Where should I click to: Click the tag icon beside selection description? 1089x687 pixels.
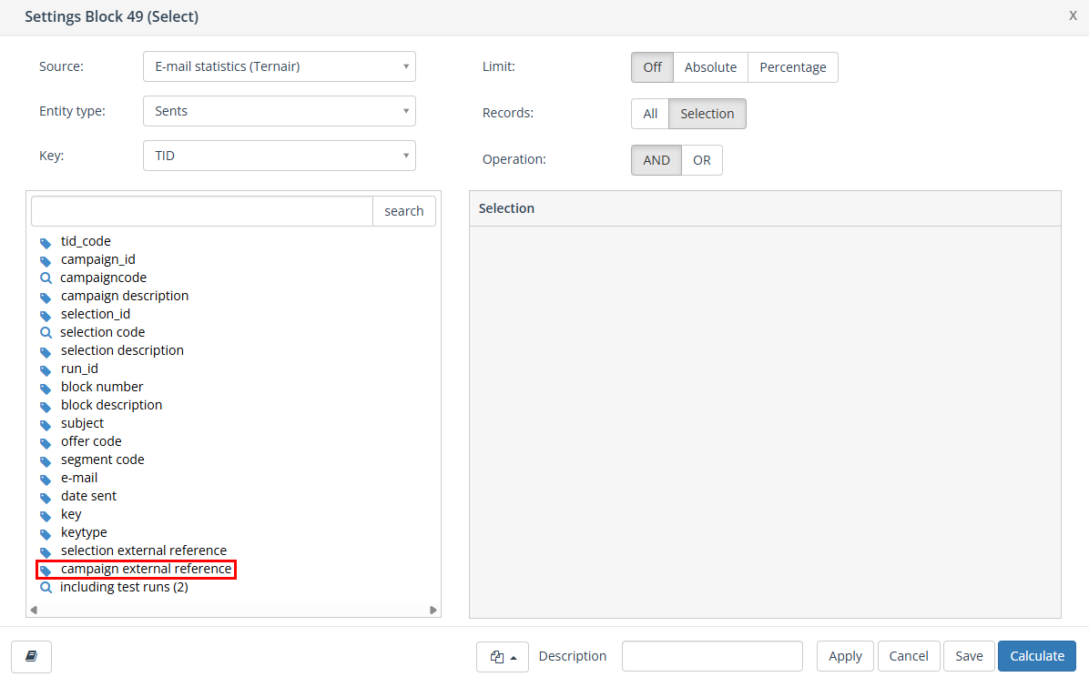[x=46, y=352]
